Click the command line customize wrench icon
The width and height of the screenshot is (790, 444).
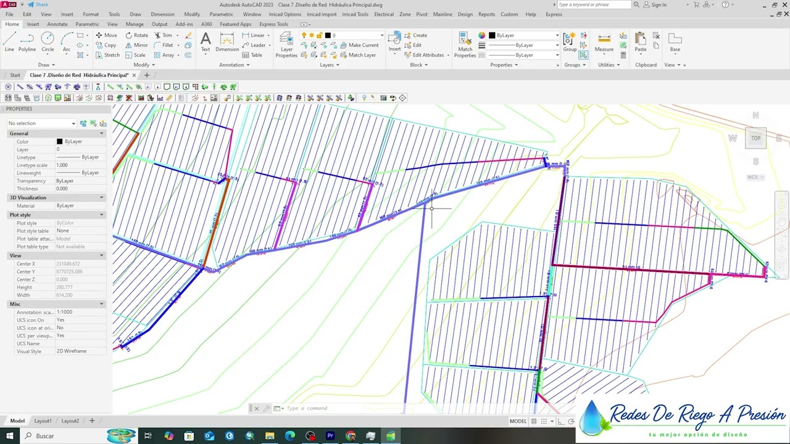coord(267,408)
